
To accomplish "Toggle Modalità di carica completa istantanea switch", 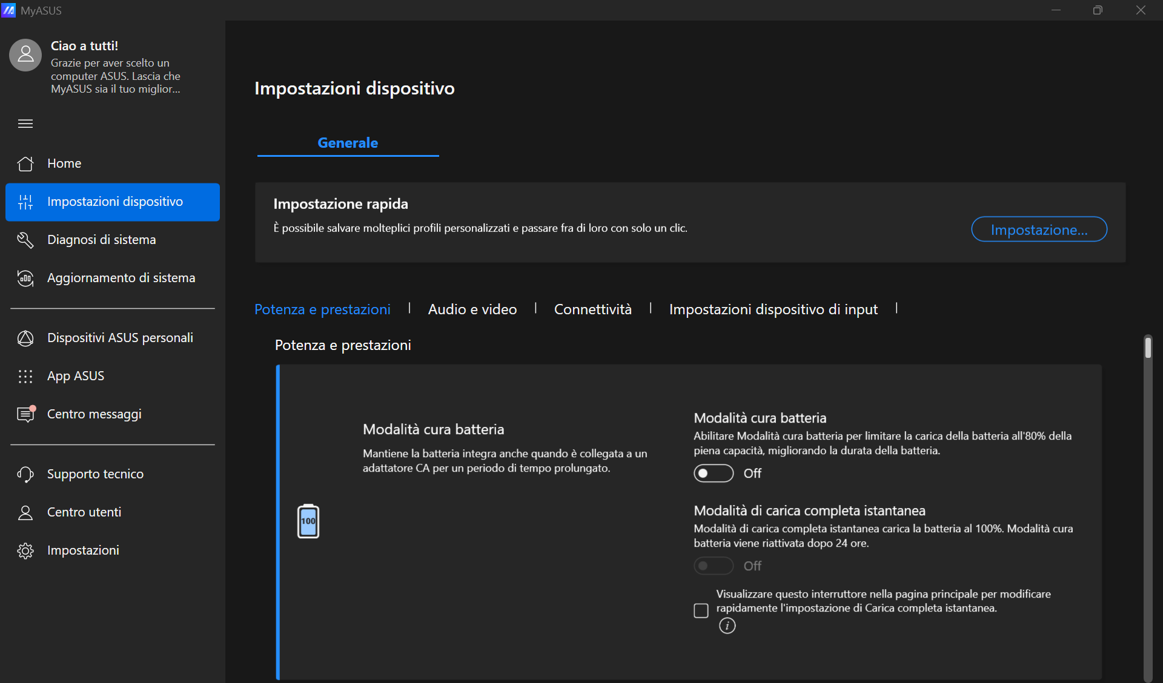I will pyautogui.click(x=714, y=566).
